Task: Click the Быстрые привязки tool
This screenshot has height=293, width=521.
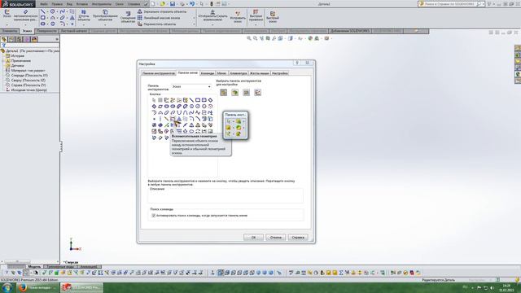Action: click(x=256, y=15)
